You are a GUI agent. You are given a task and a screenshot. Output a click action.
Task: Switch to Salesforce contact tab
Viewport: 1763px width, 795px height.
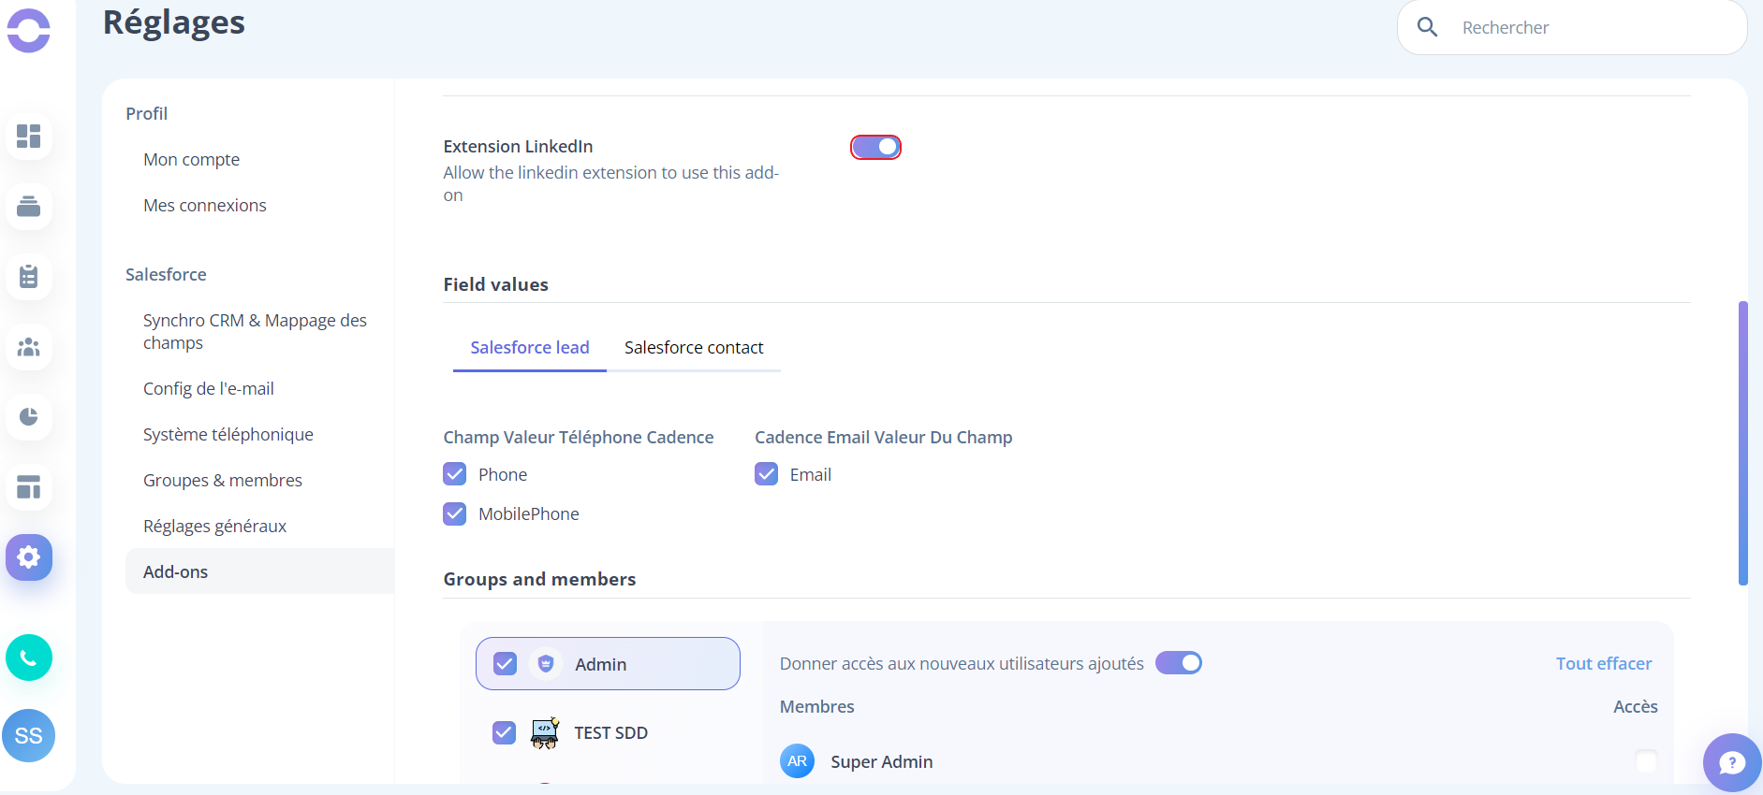pos(694,348)
